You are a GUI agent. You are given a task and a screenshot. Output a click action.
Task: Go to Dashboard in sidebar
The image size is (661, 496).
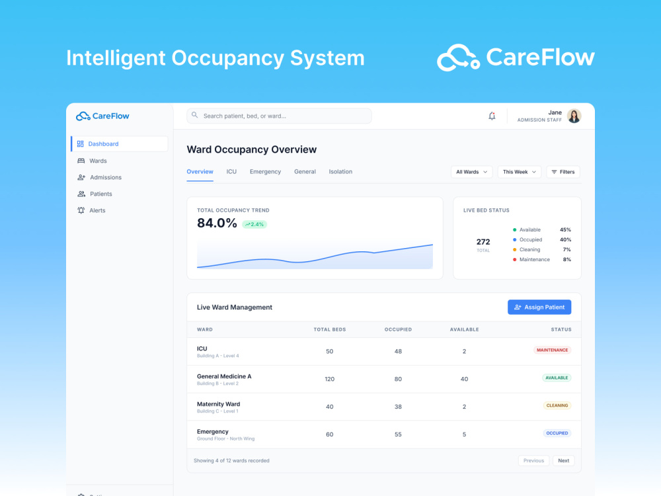[x=119, y=144]
